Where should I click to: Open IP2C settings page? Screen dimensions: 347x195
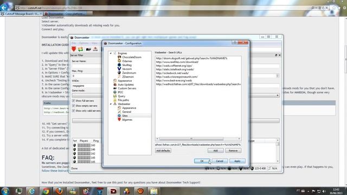pos(120,92)
